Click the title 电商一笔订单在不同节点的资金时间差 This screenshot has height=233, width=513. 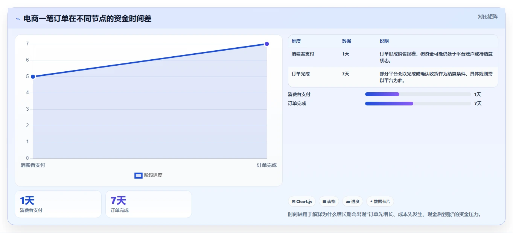[87, 19]
